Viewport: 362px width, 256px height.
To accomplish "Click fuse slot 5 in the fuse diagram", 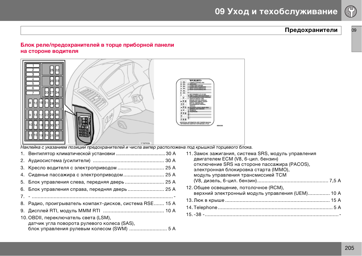I will (x=33, y=83).
